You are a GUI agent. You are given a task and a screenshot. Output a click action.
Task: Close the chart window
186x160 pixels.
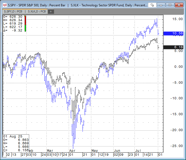tap(179, 5)
